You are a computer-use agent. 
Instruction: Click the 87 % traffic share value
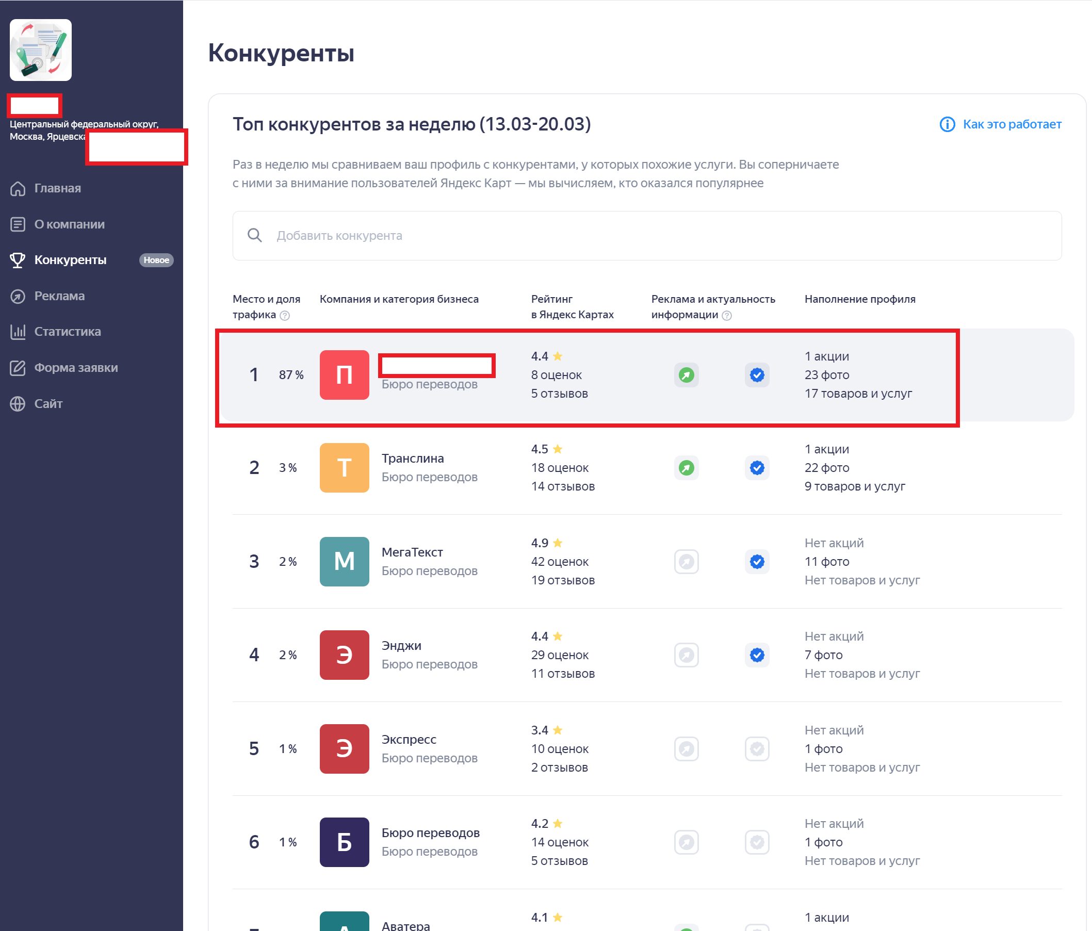291,375
